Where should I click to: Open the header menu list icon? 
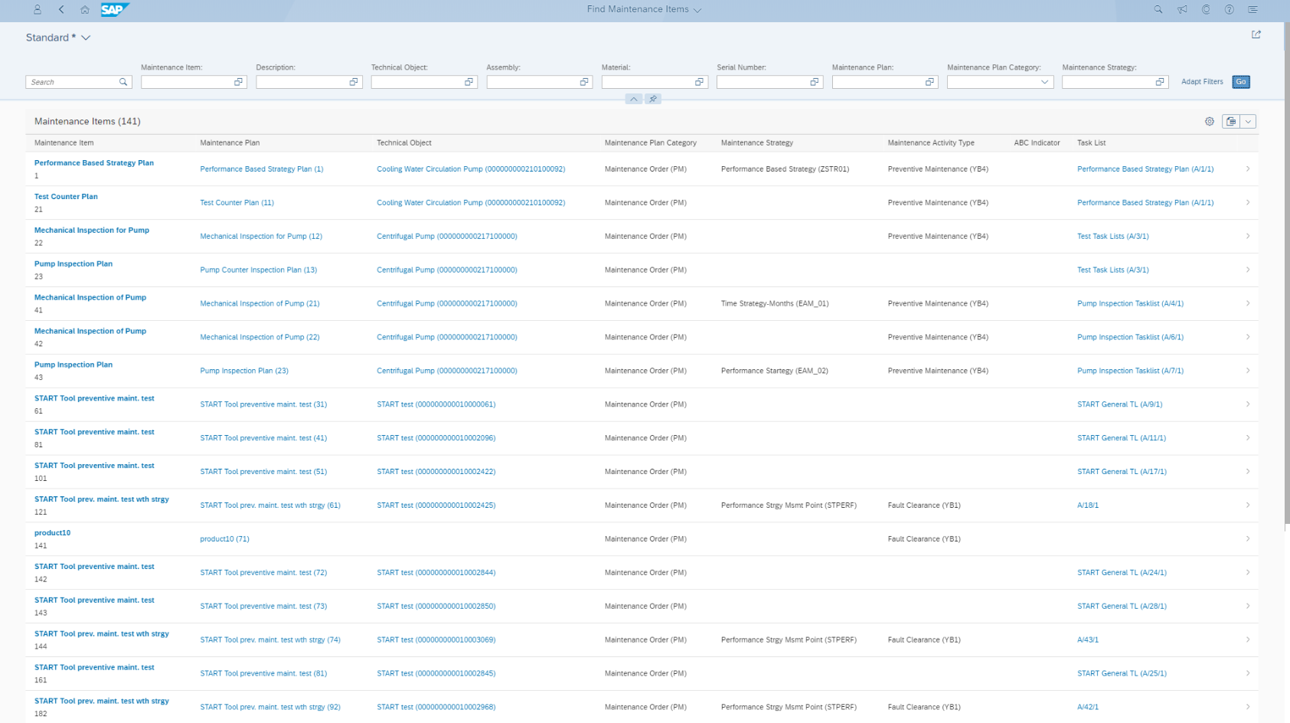(x=1253, y=9)
